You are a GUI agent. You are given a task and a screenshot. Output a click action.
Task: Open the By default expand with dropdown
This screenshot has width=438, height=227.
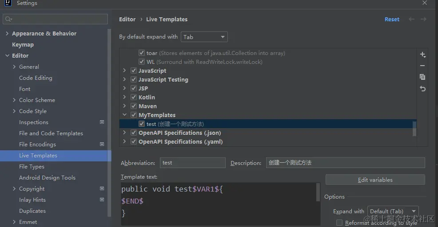tap(204, 37)
